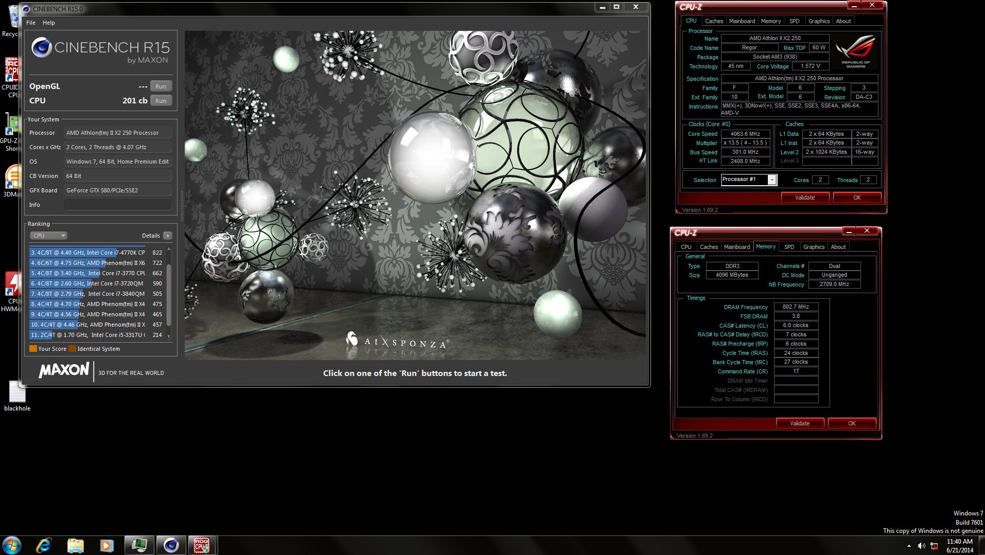Select ranking row Intel Core i7-4770K
This screenshot has height=555, width=985.
pos(97,253)
